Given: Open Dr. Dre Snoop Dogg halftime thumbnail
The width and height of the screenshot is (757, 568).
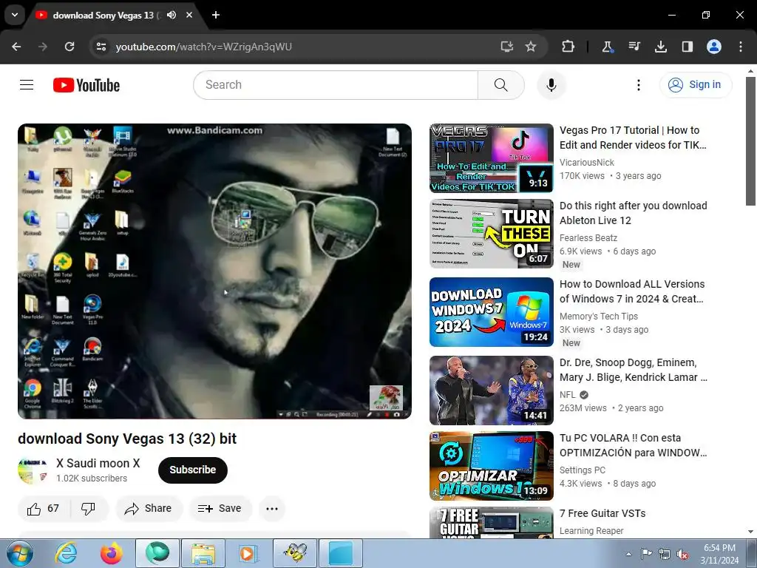Looking at the screenshot, I should click(x=492, y=390).
